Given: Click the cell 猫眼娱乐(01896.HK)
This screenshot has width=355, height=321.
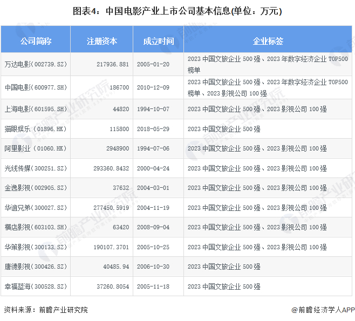Looking at the screenshot, I should [x=36, y=129].
